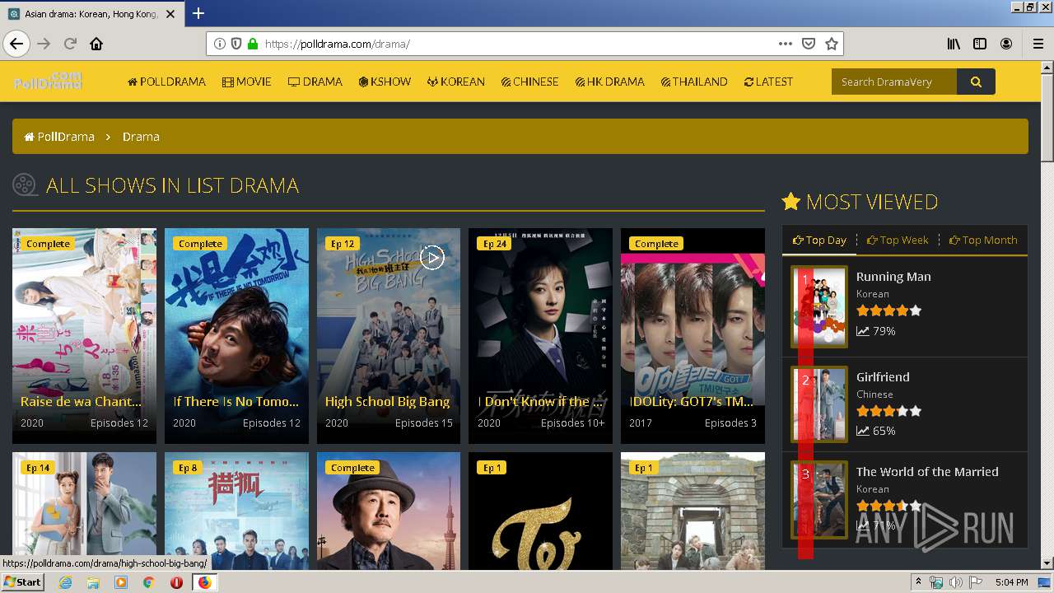Open the DRAMA nav menu item

(x=315, y=82)
